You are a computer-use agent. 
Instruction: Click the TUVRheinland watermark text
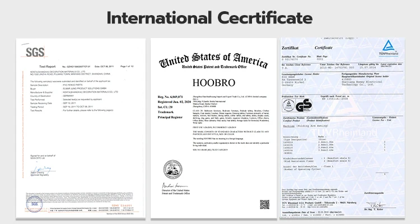344,133
